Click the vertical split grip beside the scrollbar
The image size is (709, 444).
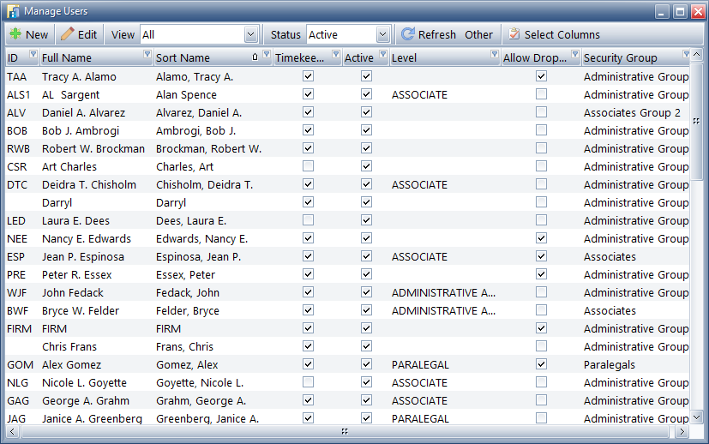click(x=696, y=121)
